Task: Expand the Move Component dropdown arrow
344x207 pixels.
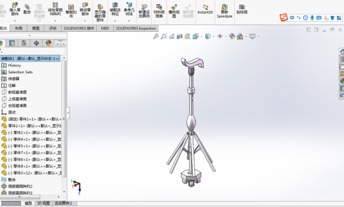Action: pos(85,21)
